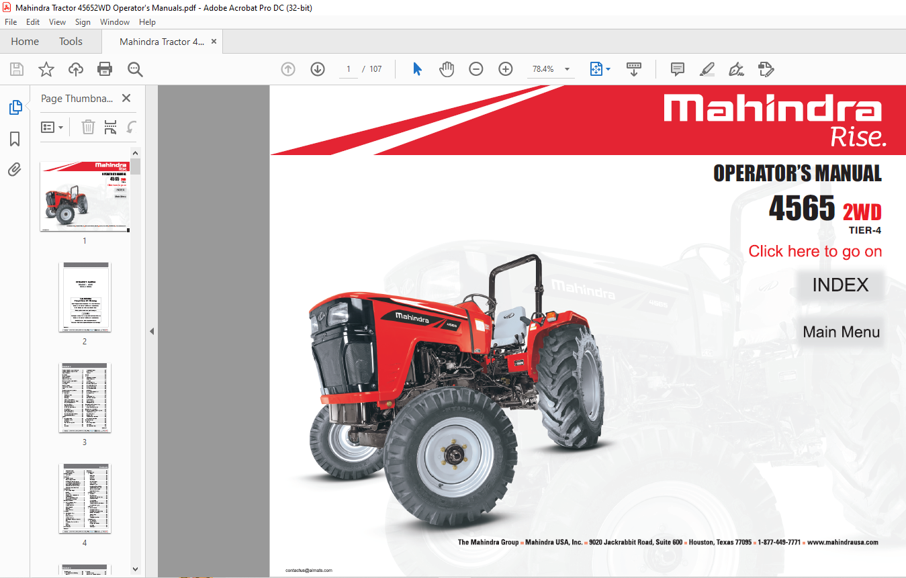Open the Attachments paperclip pane
The image size is (906, 578).
coord(15,170)
